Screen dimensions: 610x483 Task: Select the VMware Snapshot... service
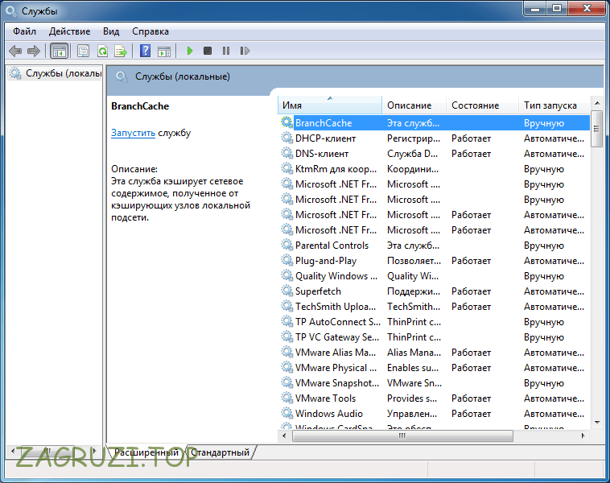434,383
